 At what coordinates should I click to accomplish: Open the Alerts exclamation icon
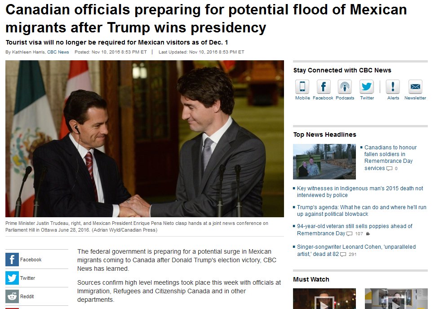393,86
